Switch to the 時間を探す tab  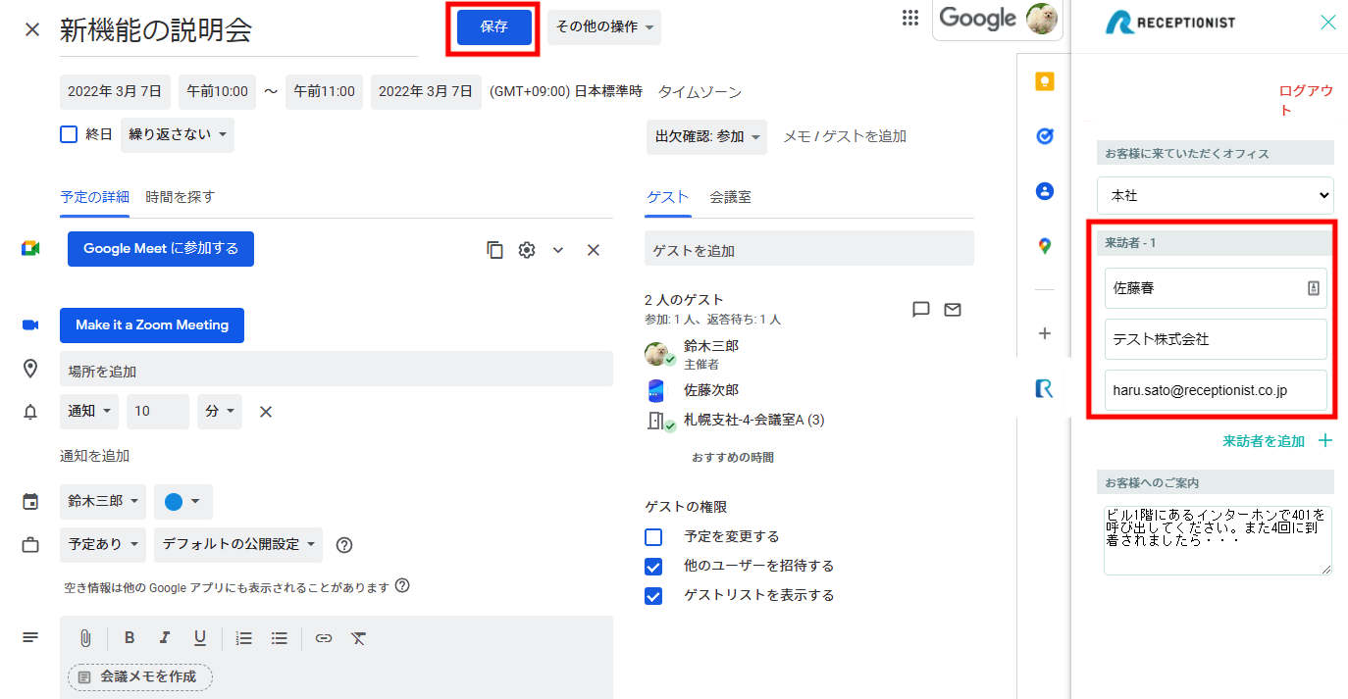180,197
